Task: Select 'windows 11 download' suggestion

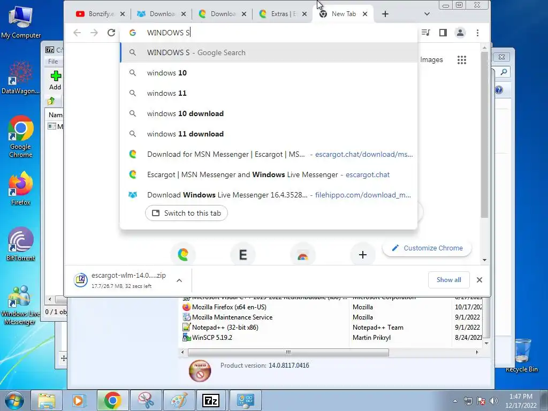Action: click(269, 134)
